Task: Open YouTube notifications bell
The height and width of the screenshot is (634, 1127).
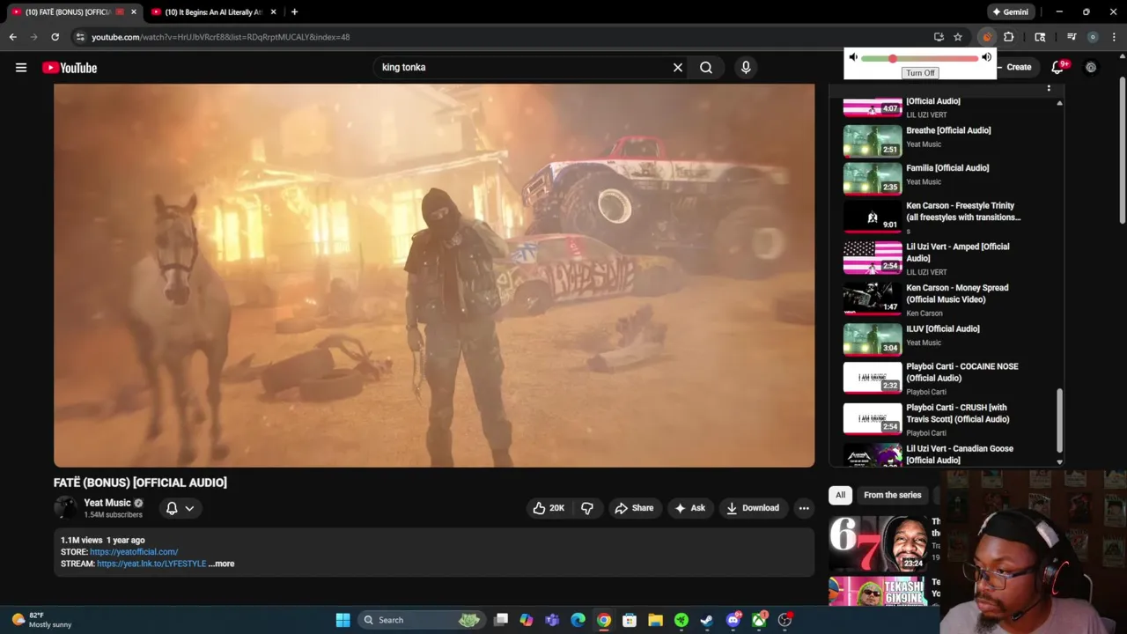Action: (x=1058, y=67)
